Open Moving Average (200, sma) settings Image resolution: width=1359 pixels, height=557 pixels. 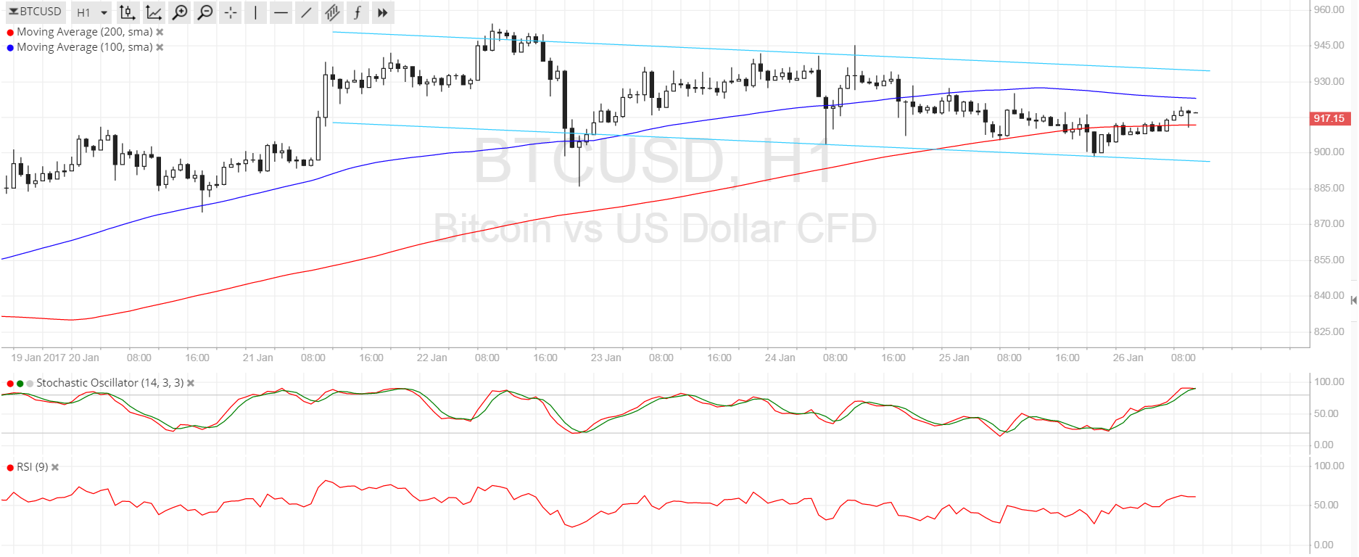(85, 32)
